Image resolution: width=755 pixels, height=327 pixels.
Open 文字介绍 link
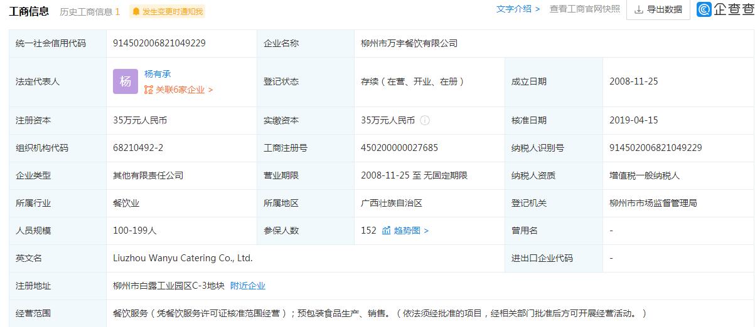(x=518, y=9)
